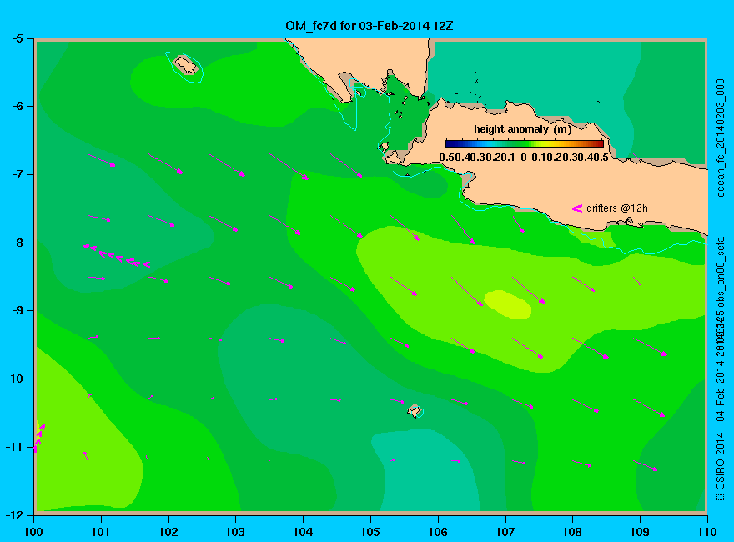
Task: Click the 'height anomaly (m)' colorbar label
Action: click(522, 129)
